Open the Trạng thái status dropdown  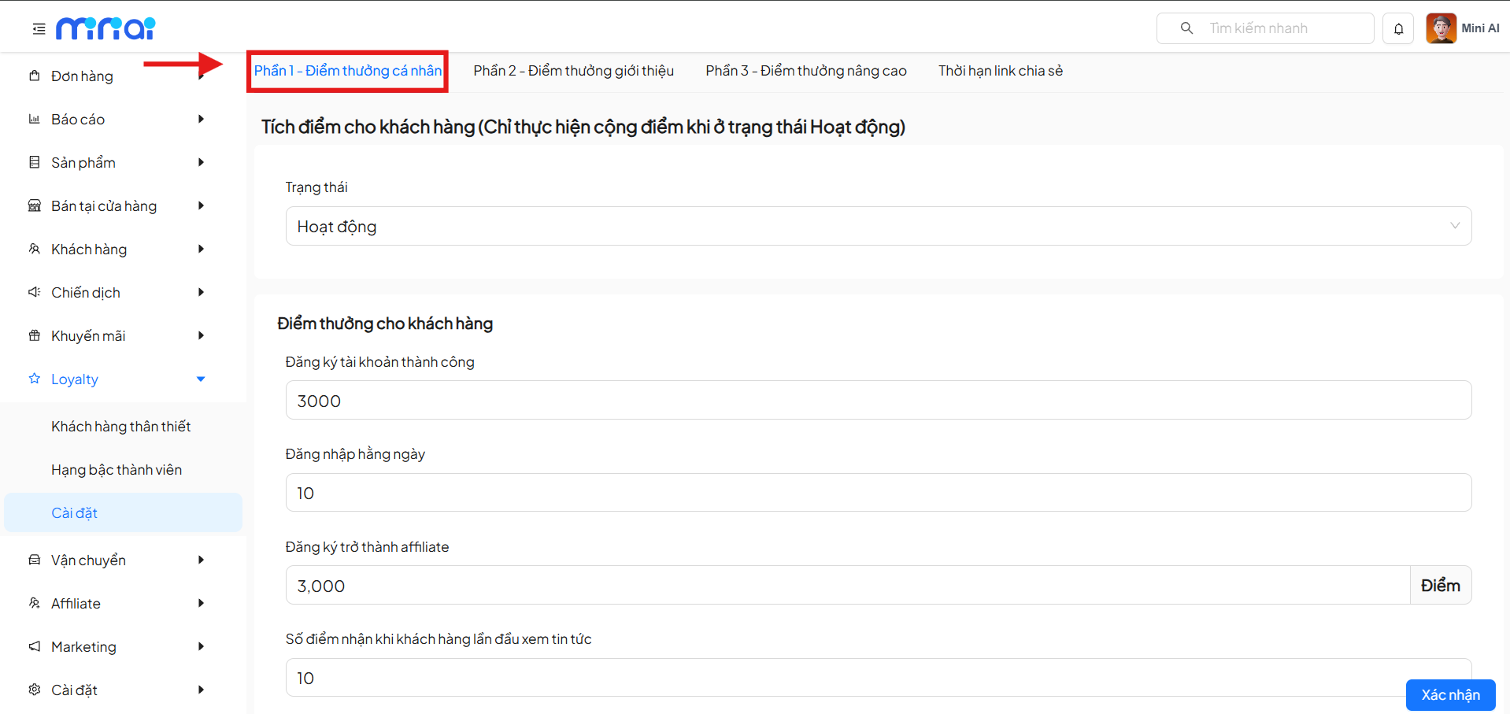(x=878, y=227)
